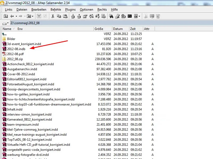The image size is (213, 159).
Task: Click the greyed-out recycle bin delete icon
Action: pyautogui.click(x=158, y=16)
